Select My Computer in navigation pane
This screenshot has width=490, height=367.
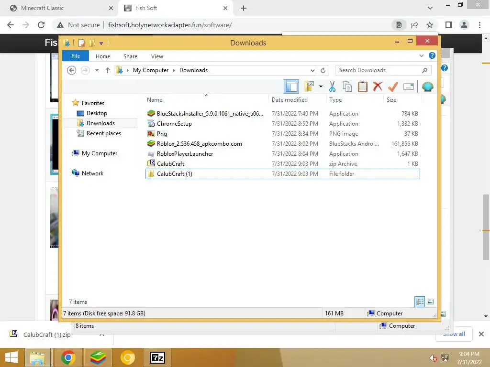(x=100, y=153)
